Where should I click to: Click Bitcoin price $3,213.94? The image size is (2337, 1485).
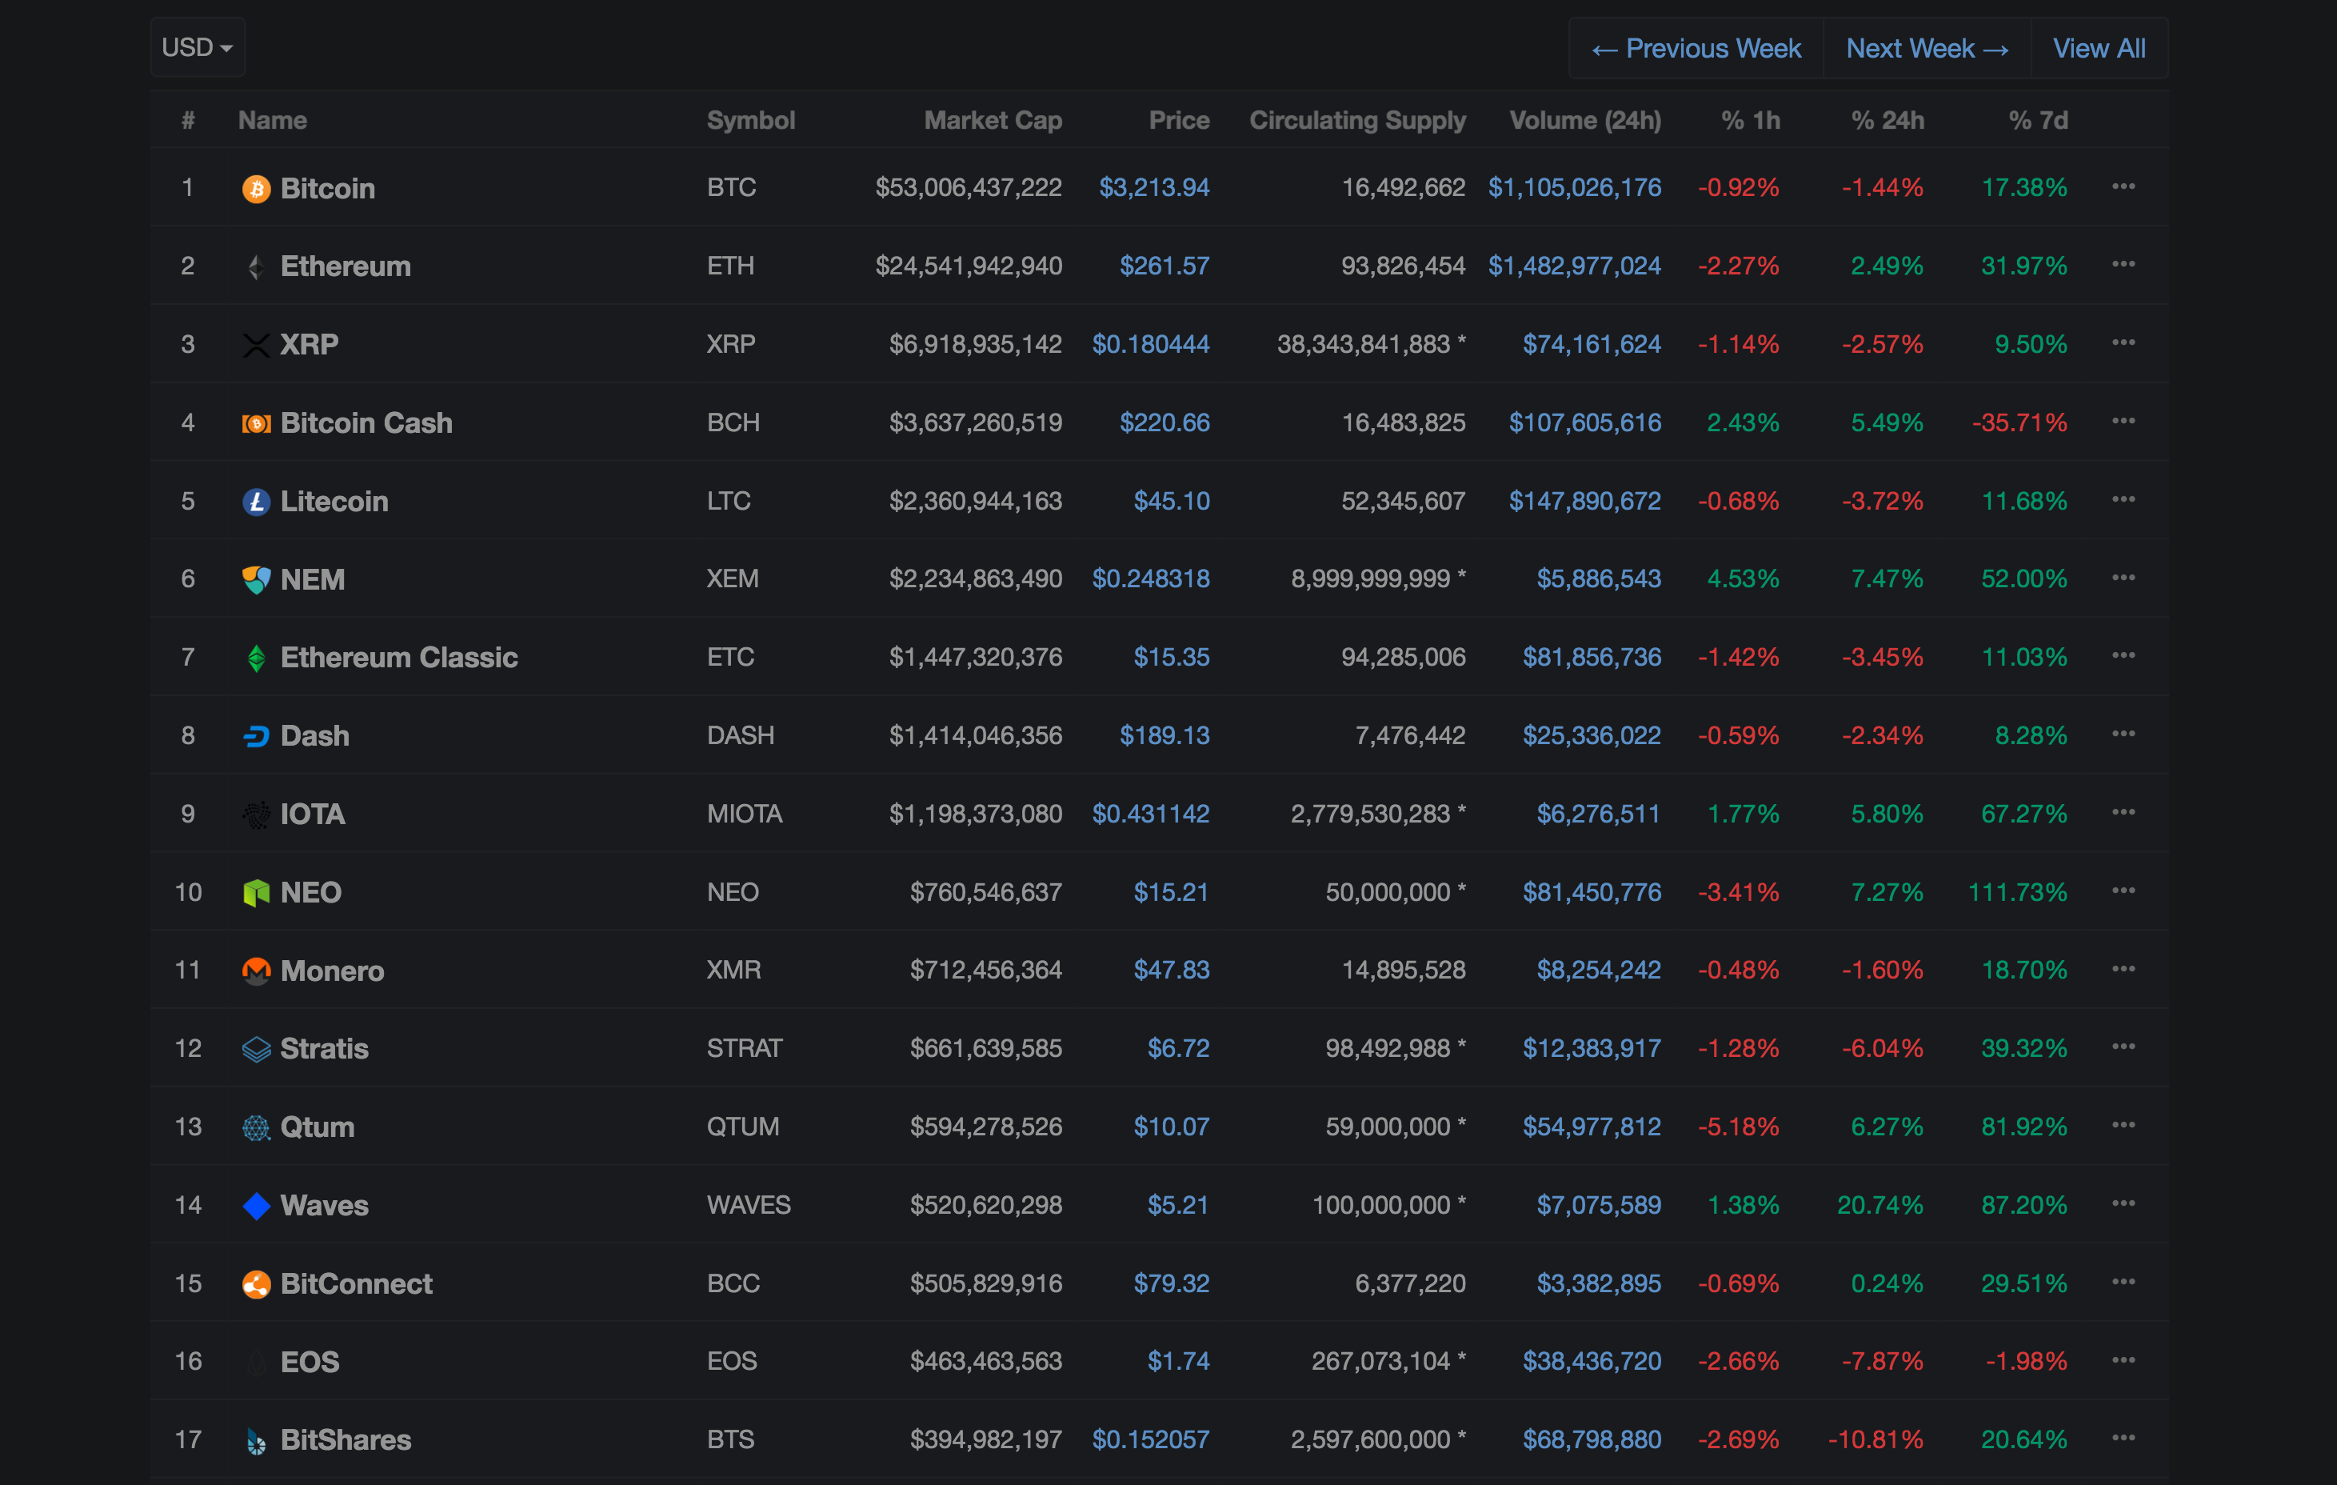tap(1154, 187)
